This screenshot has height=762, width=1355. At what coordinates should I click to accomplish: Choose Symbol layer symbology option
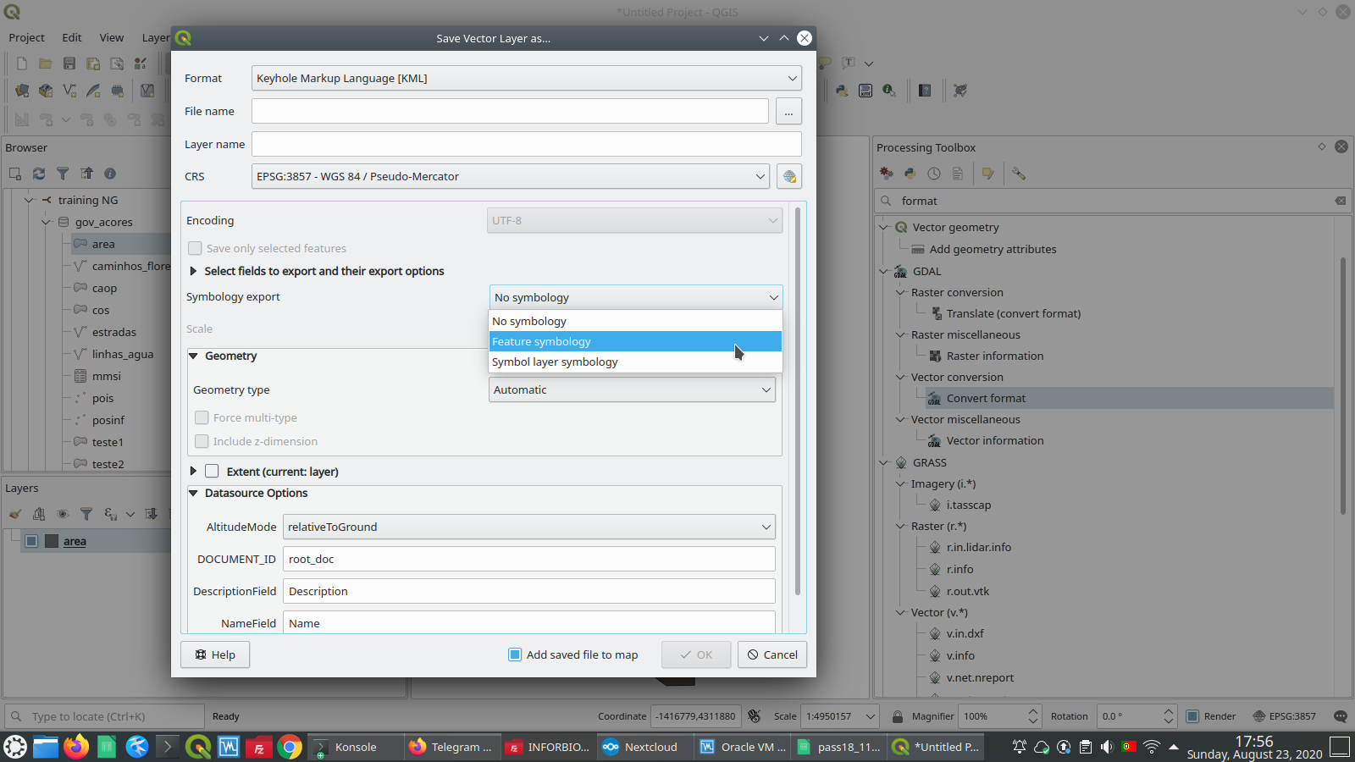635,362
